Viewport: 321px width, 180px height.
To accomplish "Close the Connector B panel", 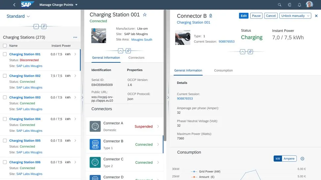I will click(316, 16).
